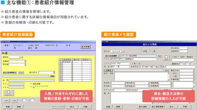Open the 担当科2 dropdown
The height and width of the screenshot is (110, 197).
(149, 83)
